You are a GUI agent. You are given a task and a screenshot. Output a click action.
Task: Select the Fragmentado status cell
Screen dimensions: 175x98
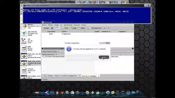[66, 34]
